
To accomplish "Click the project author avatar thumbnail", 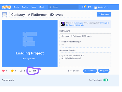I will [5, 15].
